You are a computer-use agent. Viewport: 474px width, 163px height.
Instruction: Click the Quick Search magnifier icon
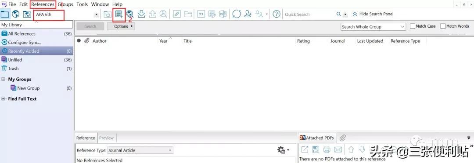coord(338,14)
